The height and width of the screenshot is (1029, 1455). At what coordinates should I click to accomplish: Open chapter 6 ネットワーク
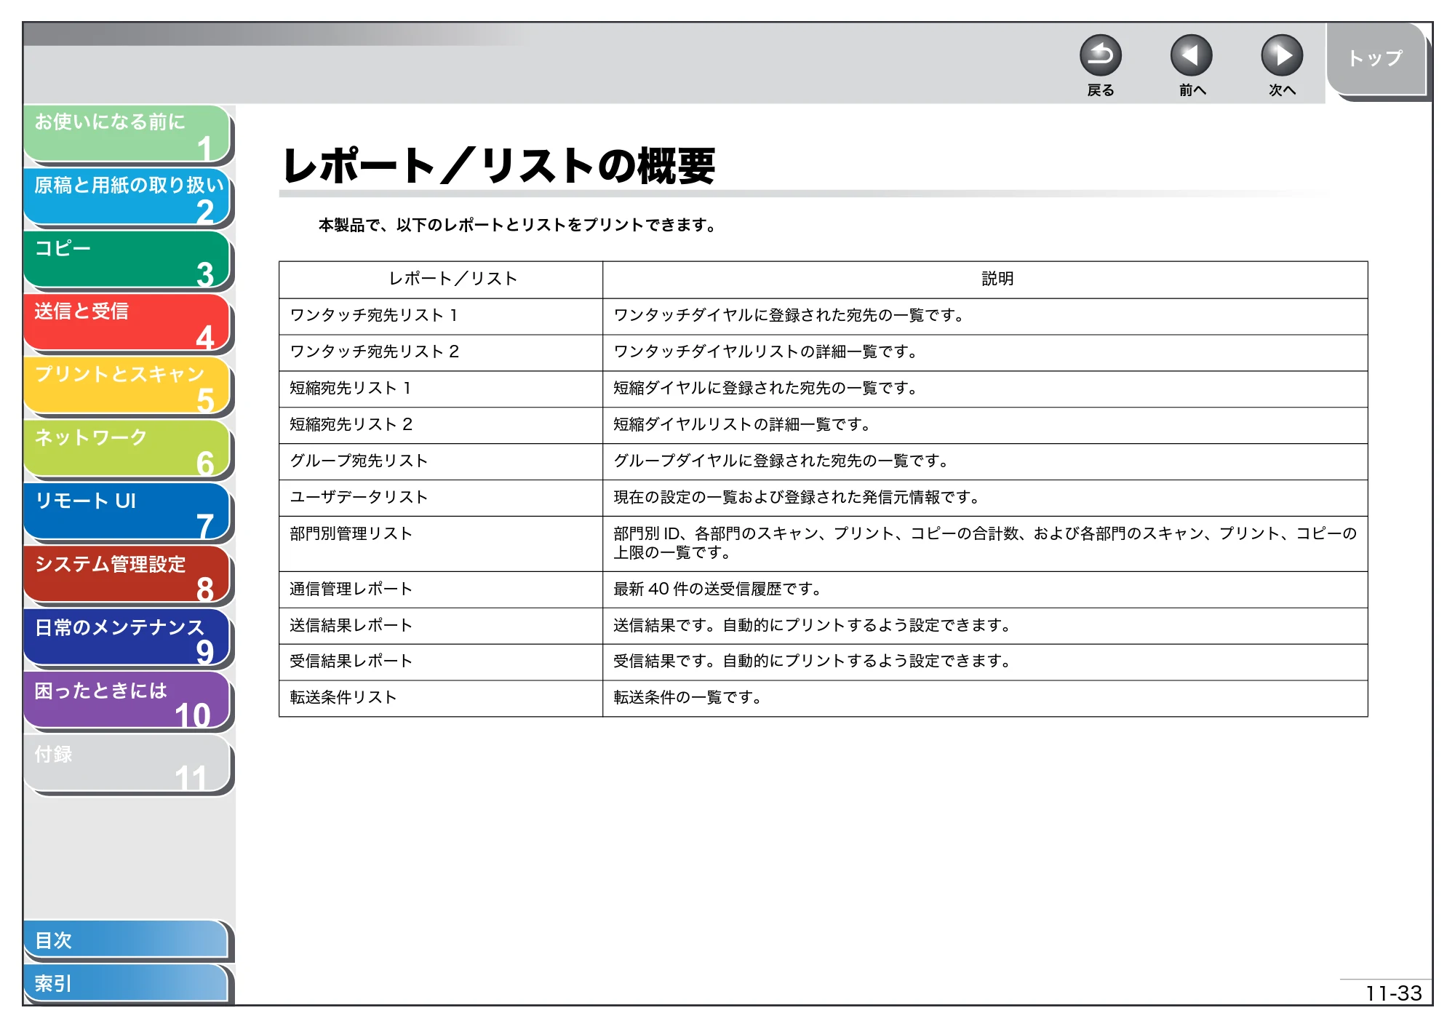coord(128,449)
